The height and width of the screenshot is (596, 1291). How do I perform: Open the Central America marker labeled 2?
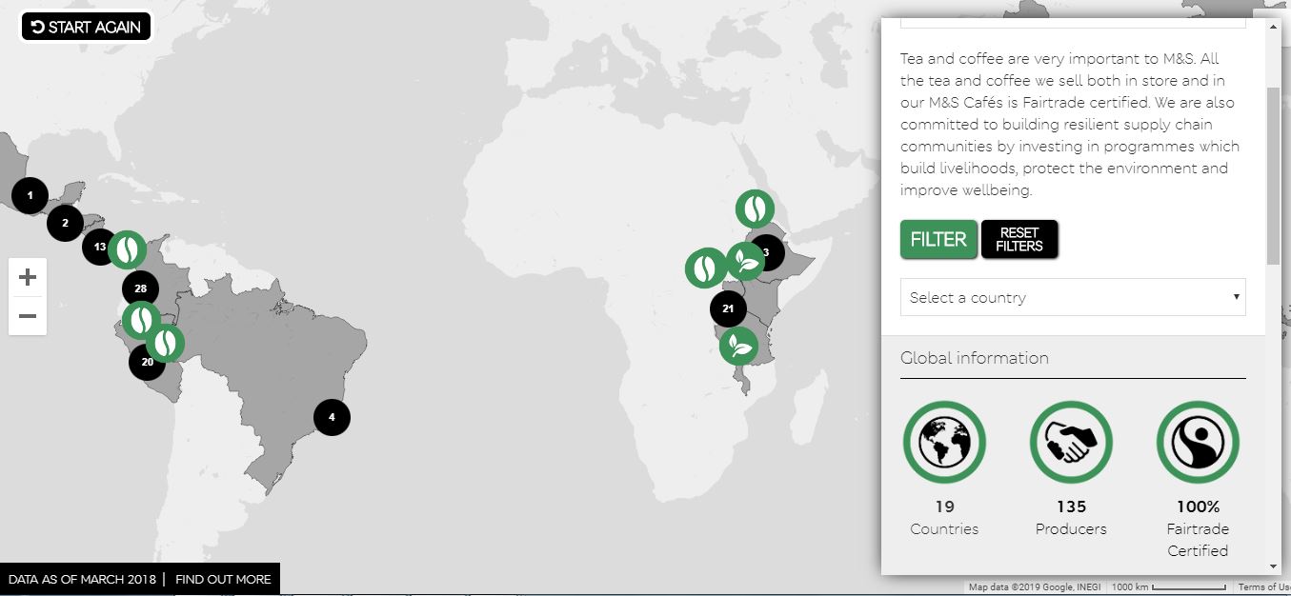65,224
